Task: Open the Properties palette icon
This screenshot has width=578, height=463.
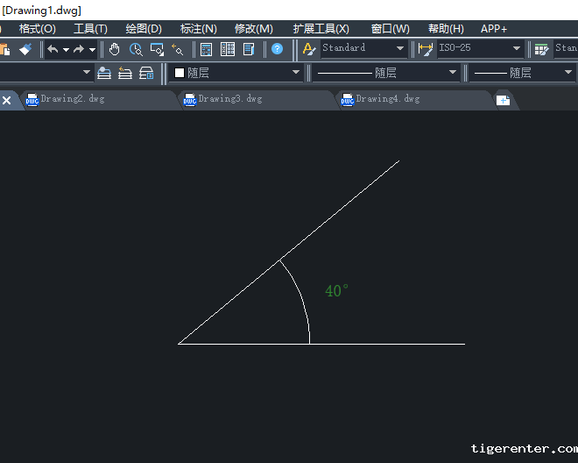Action: [x=207, y=49]
